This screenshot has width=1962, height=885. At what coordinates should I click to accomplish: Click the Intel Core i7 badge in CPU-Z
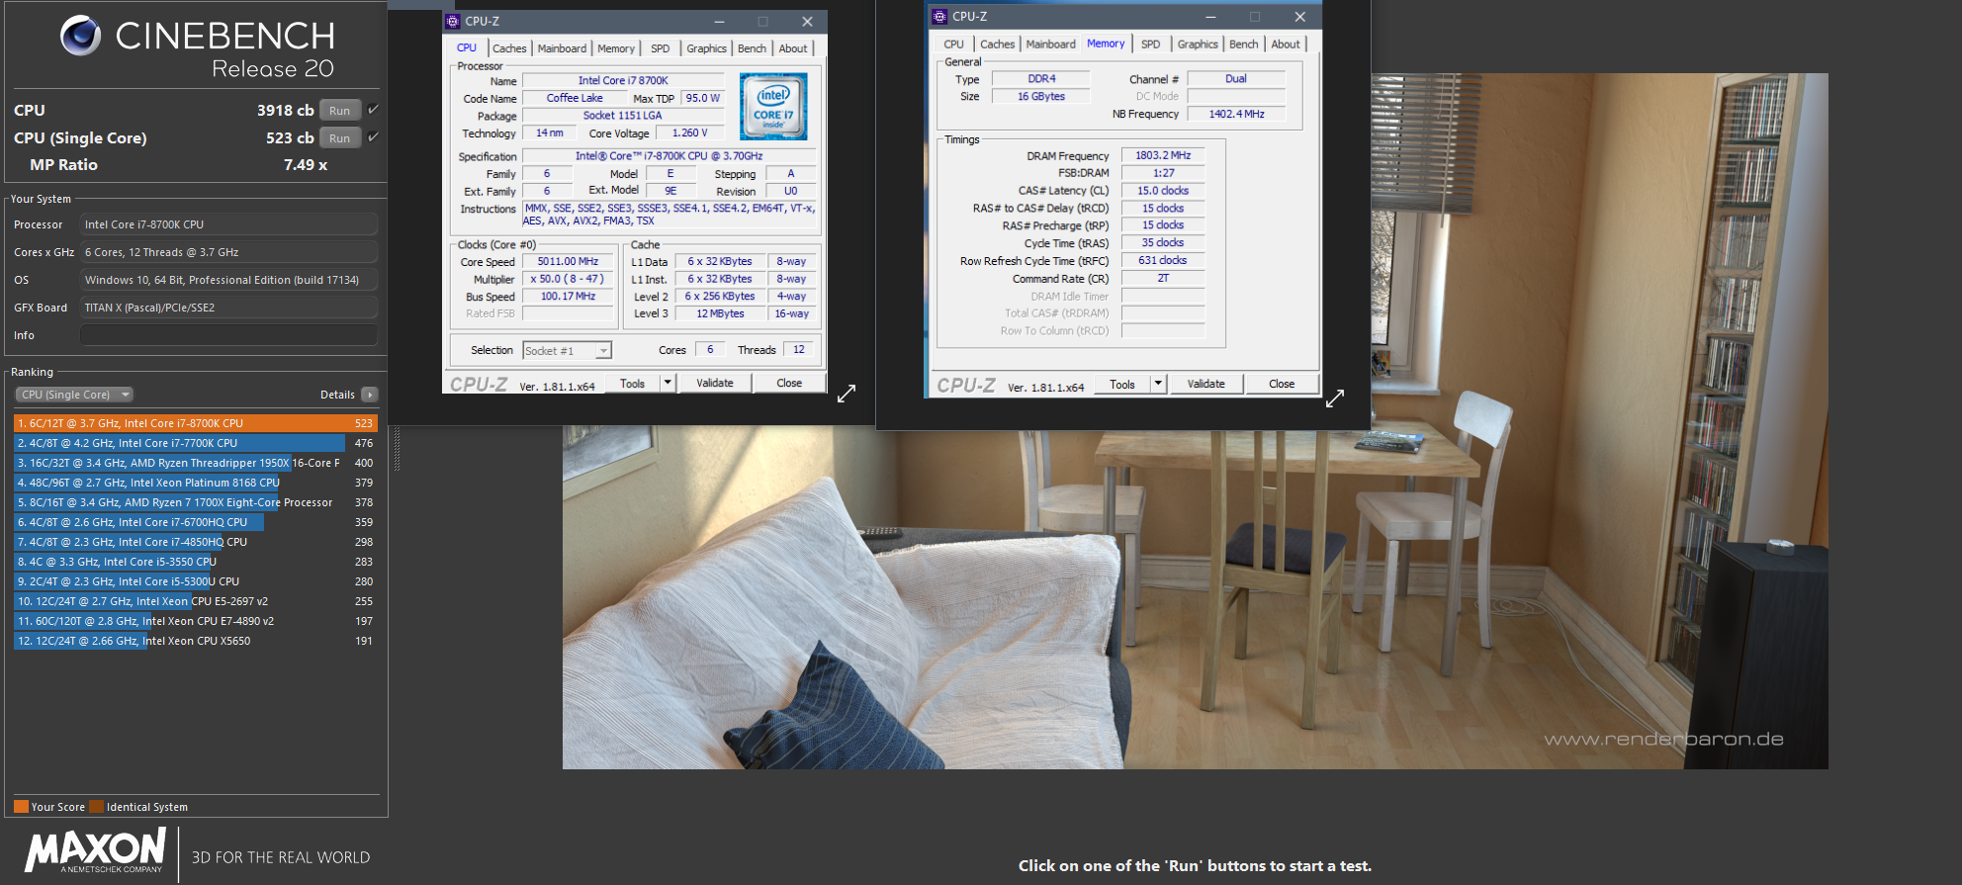pos(773,106)
